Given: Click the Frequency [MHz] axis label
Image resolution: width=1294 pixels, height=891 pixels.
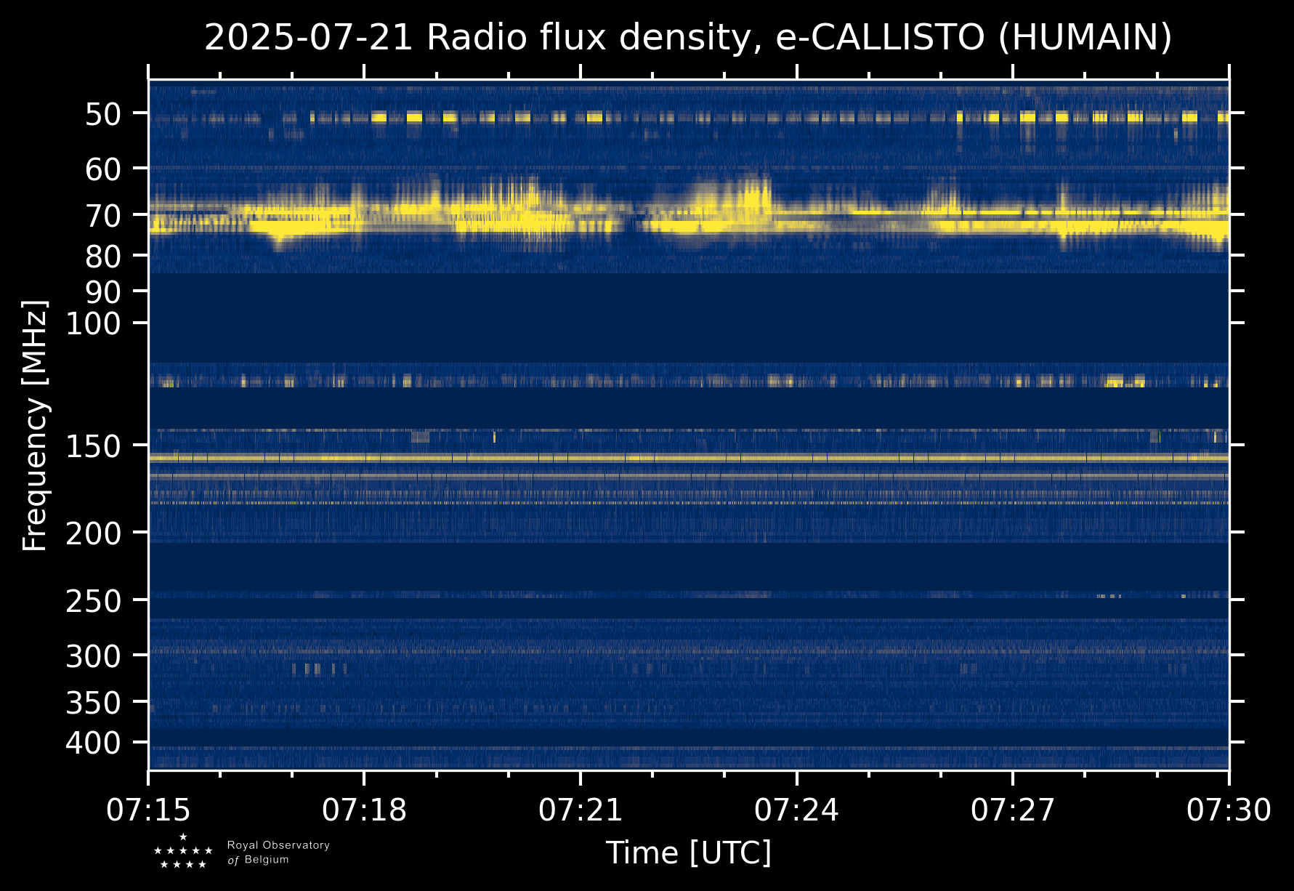Looking at the screenshot, I should [35, 425].
